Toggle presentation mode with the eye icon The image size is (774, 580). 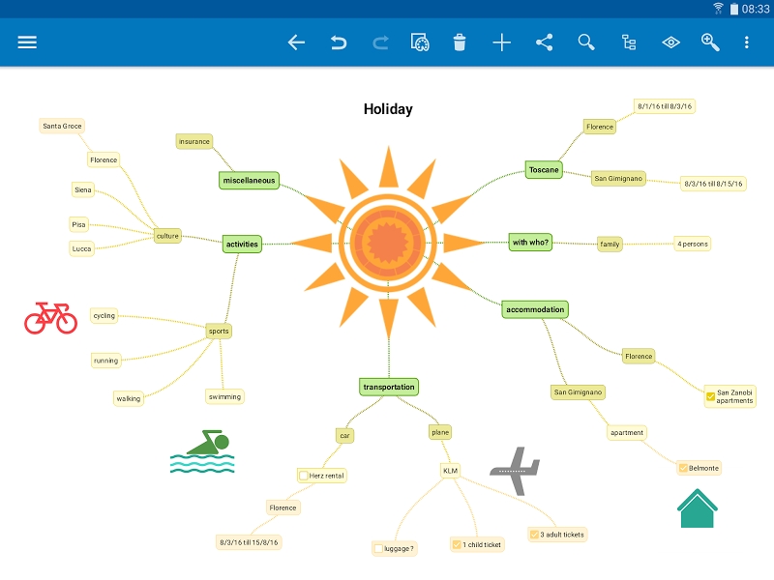(x=670, y=43)
